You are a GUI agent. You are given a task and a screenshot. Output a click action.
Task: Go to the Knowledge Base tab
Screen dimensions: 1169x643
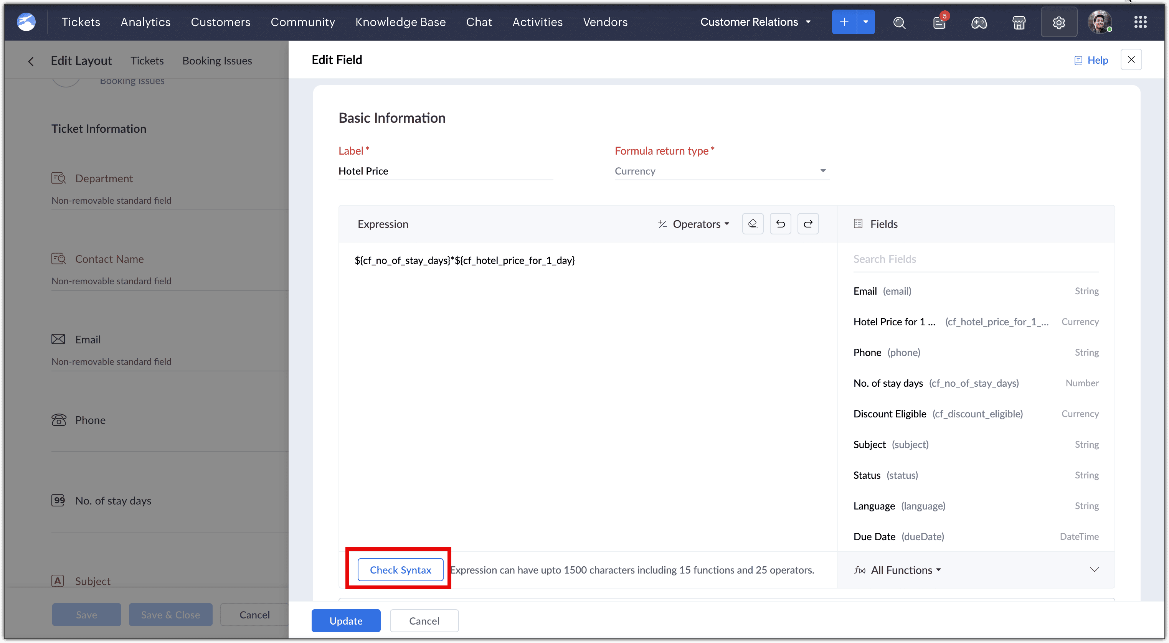coord(400,22)
